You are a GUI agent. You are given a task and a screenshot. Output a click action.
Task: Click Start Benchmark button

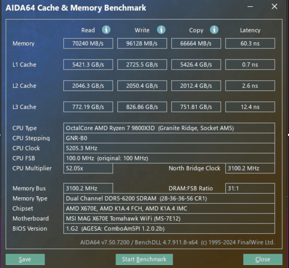pos(144,259)
